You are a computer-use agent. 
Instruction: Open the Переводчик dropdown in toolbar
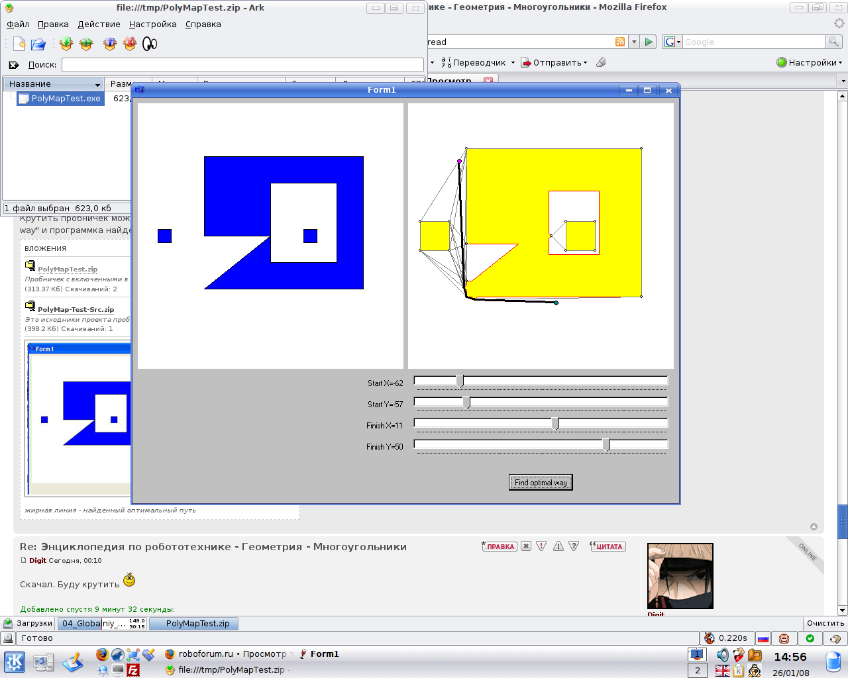coord(478,63)
